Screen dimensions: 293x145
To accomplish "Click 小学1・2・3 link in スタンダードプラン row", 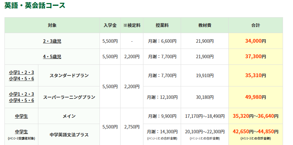I will 21,72.
